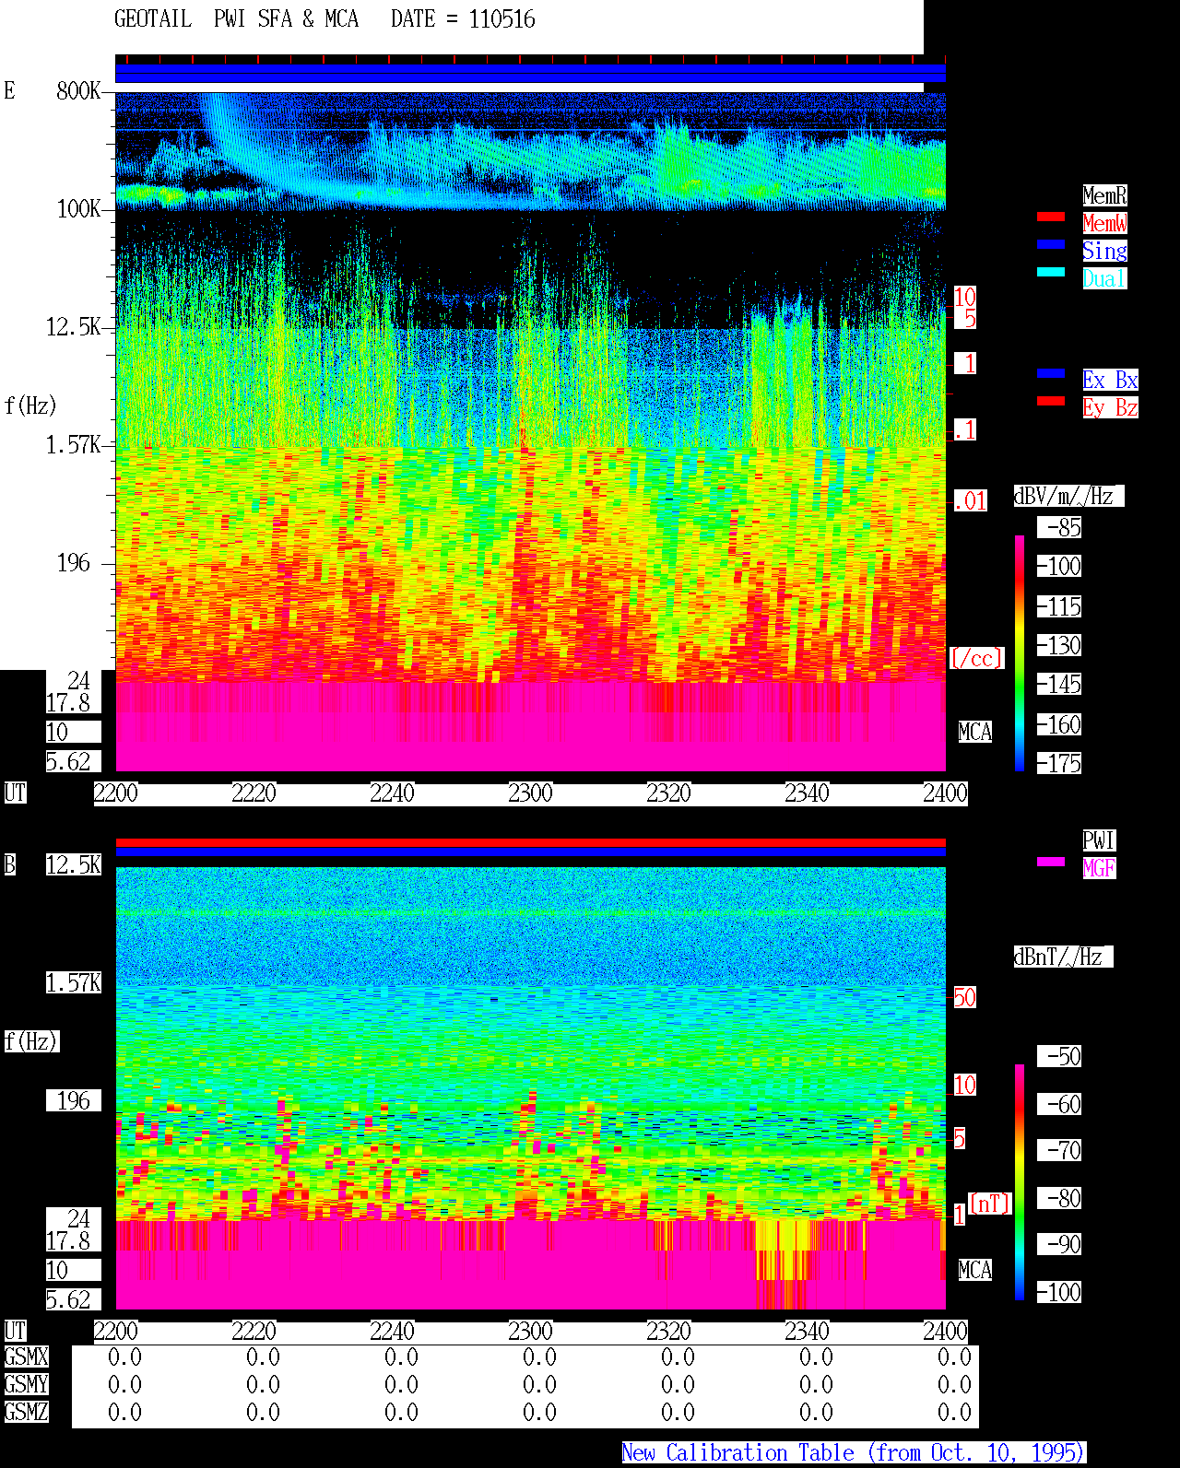Click the 2340 UT tick on lower time axis
The image size is (1180, 1468).
(x=807, y=1331)
